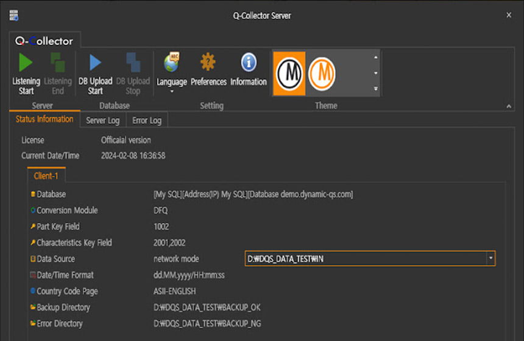Open the Data Source path dropdown arrow
This screenshot has height=341, width=524.
click(x=490, y=258)
